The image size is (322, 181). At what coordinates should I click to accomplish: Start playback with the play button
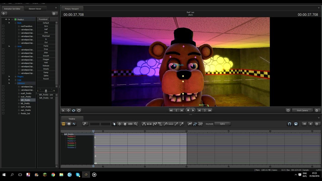[x=193, y=110]
